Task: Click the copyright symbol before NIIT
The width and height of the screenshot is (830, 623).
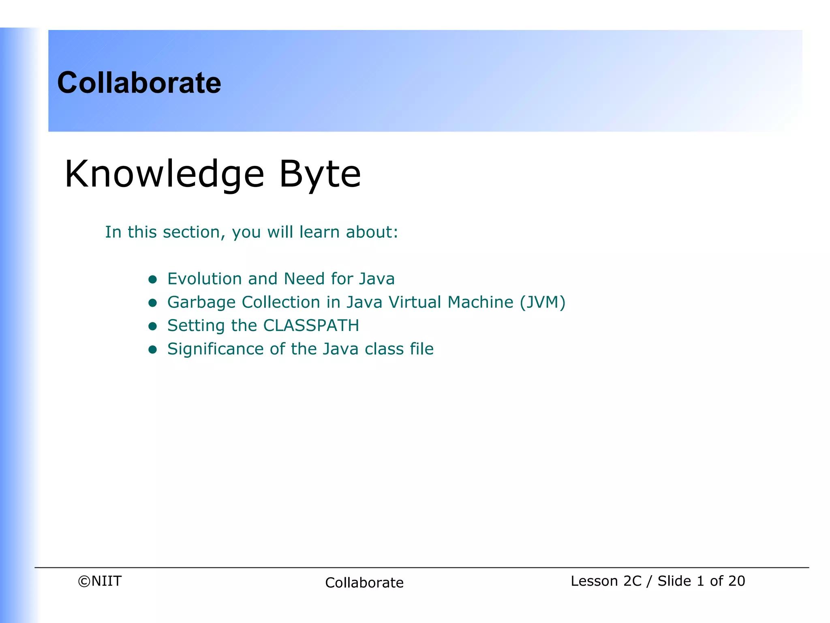Action: coord(84,581)
